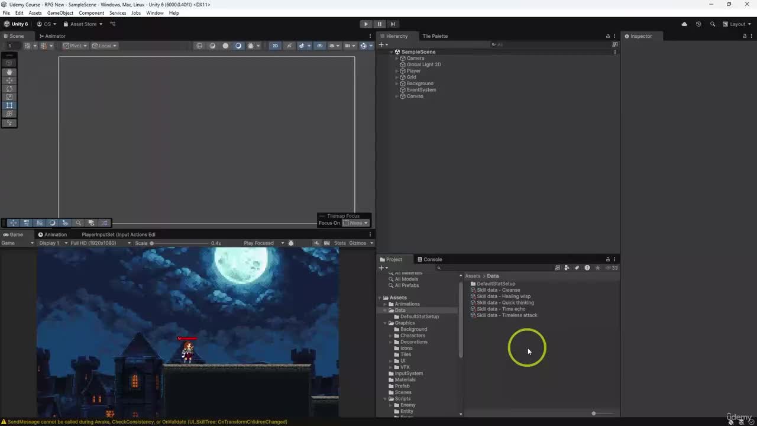This screenshot has width=757, height=426.
Task: Select the Move tool in Scene tools
Action: pos(9,80)
